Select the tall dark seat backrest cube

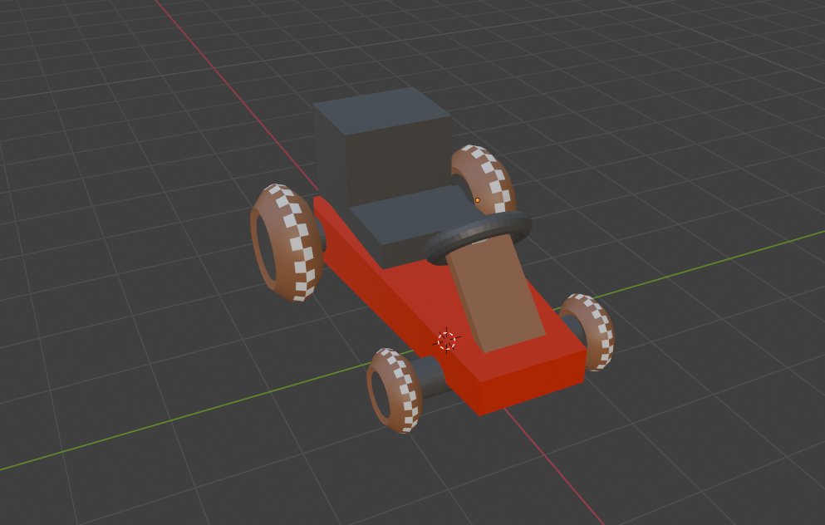click(x=382, y=147)
